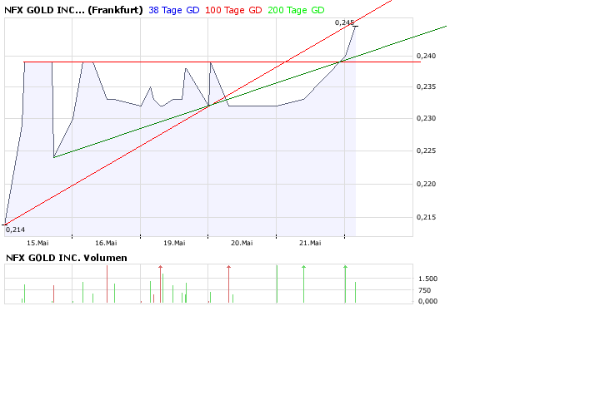The image size is (615, 395).
Task: Click the NFX GOLD INC. Volumen heading
Action: pyautogui.click(x=67, y=258)
